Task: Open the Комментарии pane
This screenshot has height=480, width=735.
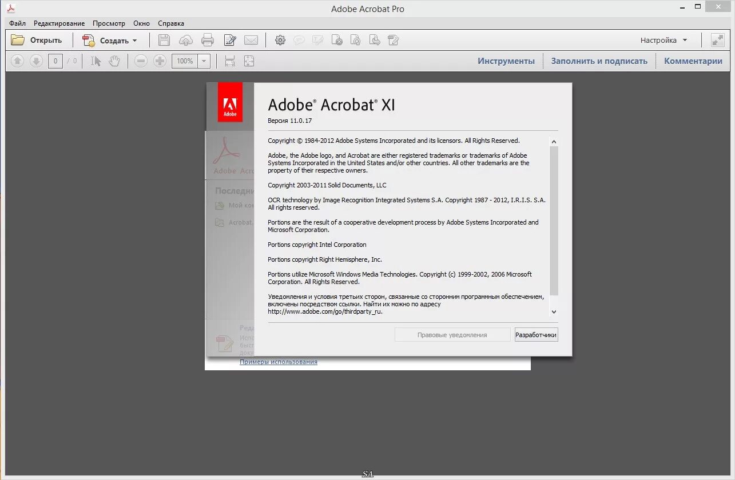Action: 693,61
